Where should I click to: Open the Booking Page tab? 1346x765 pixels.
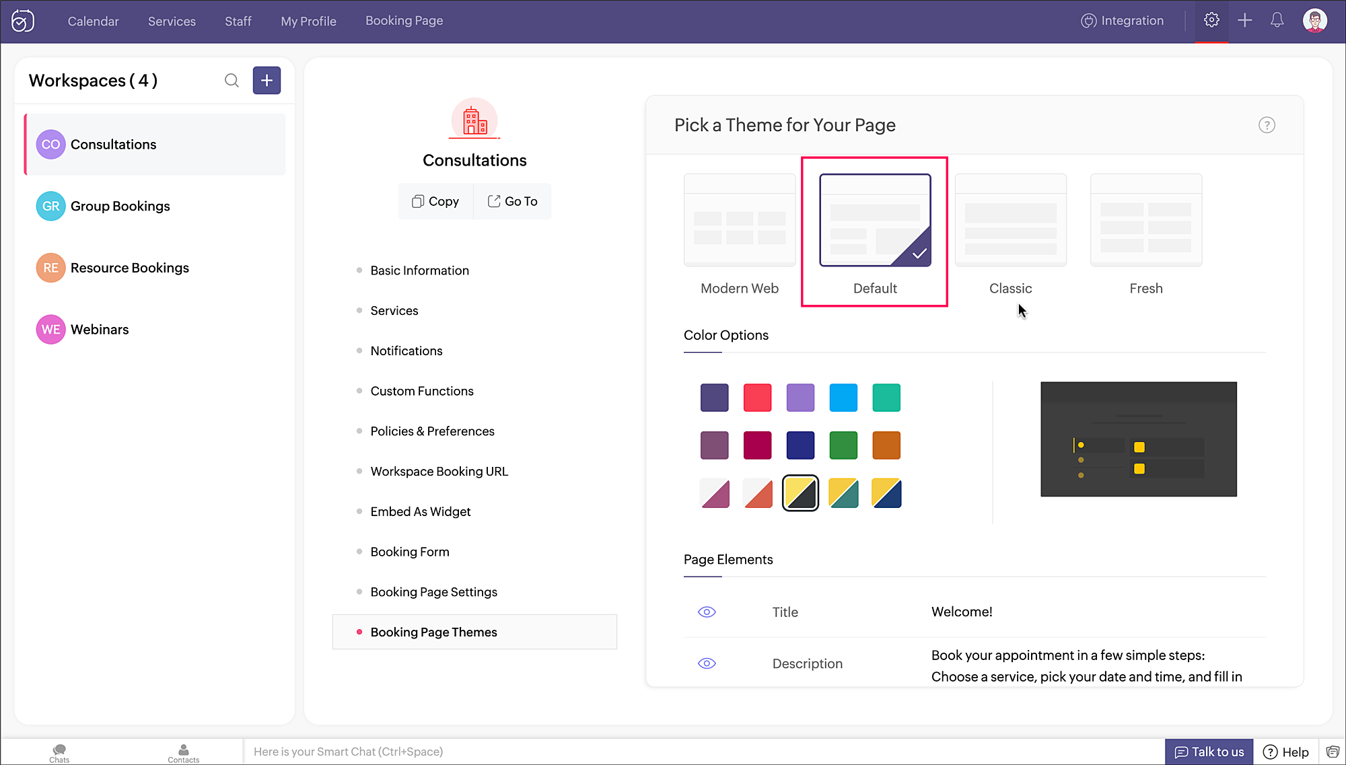pos(404,21)
